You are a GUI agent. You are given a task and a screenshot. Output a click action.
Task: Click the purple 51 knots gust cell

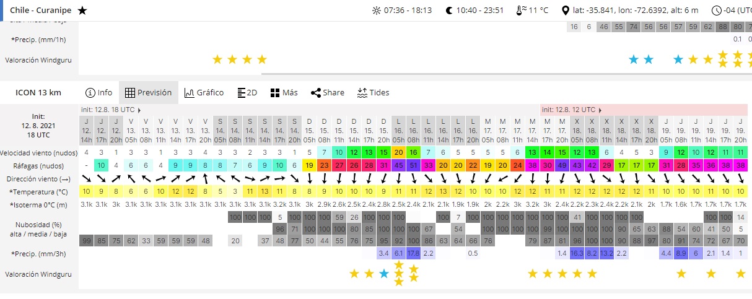(414, 165)
